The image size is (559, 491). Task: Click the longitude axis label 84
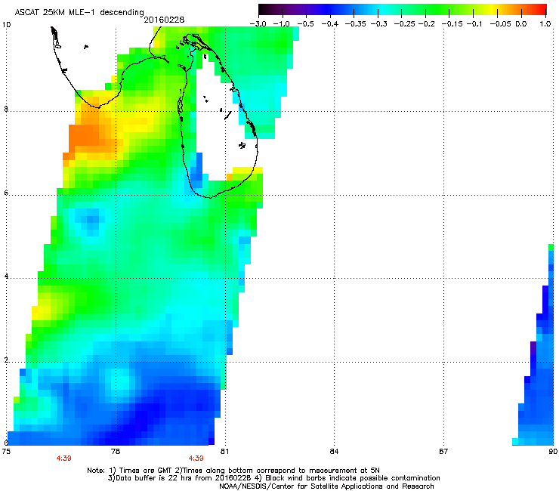click(334, 452)
